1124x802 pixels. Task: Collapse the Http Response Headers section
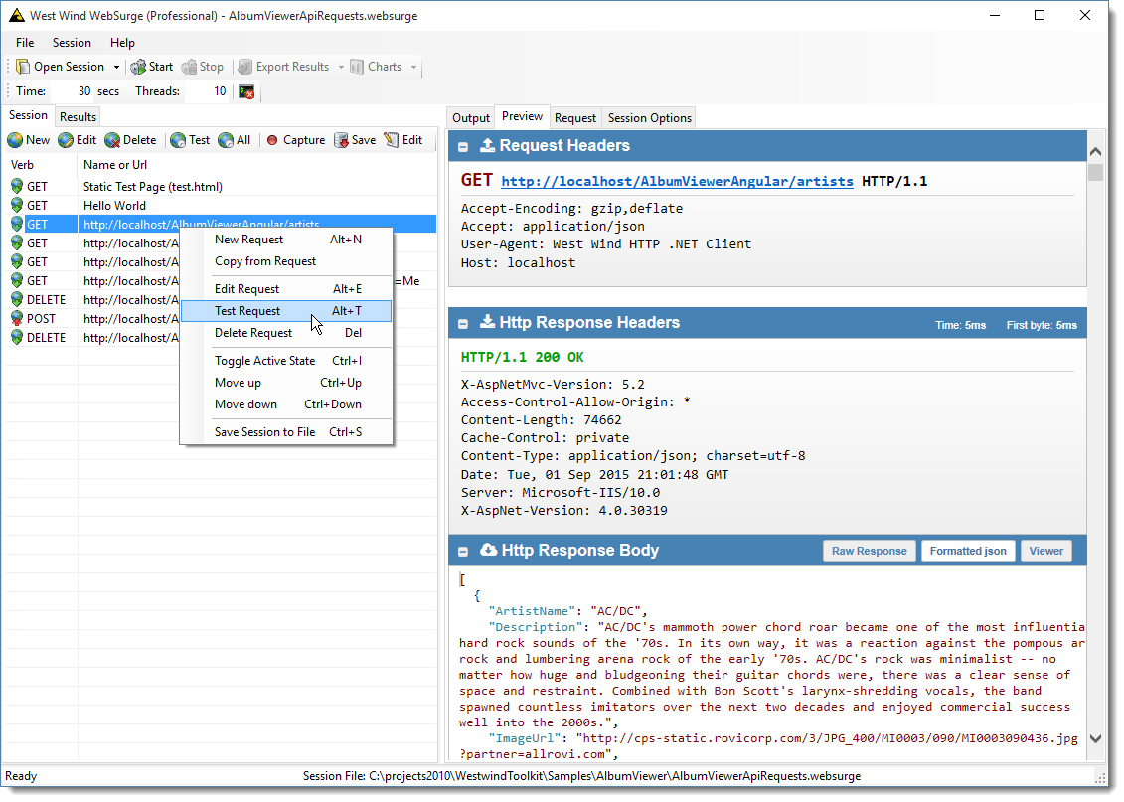pyautogui.click(x=463, y=324)
